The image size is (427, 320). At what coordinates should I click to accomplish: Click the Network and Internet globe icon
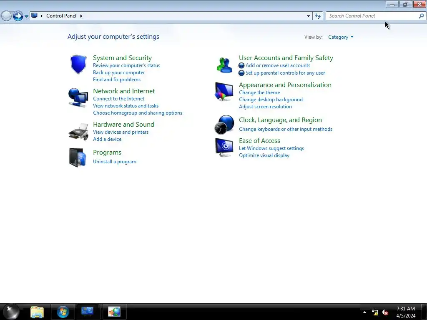coord(78,97)
